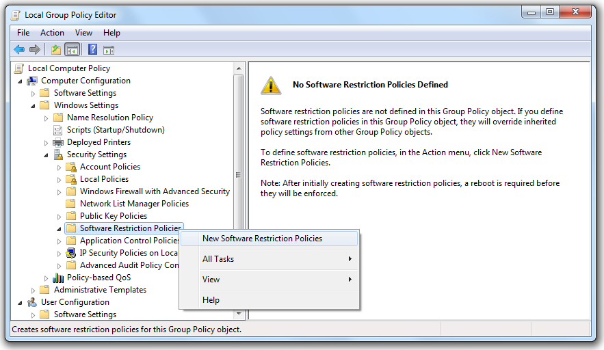
Task: Click the Administrative Templates folder icon
Action: pyautogui.click(x=45, y=290)
